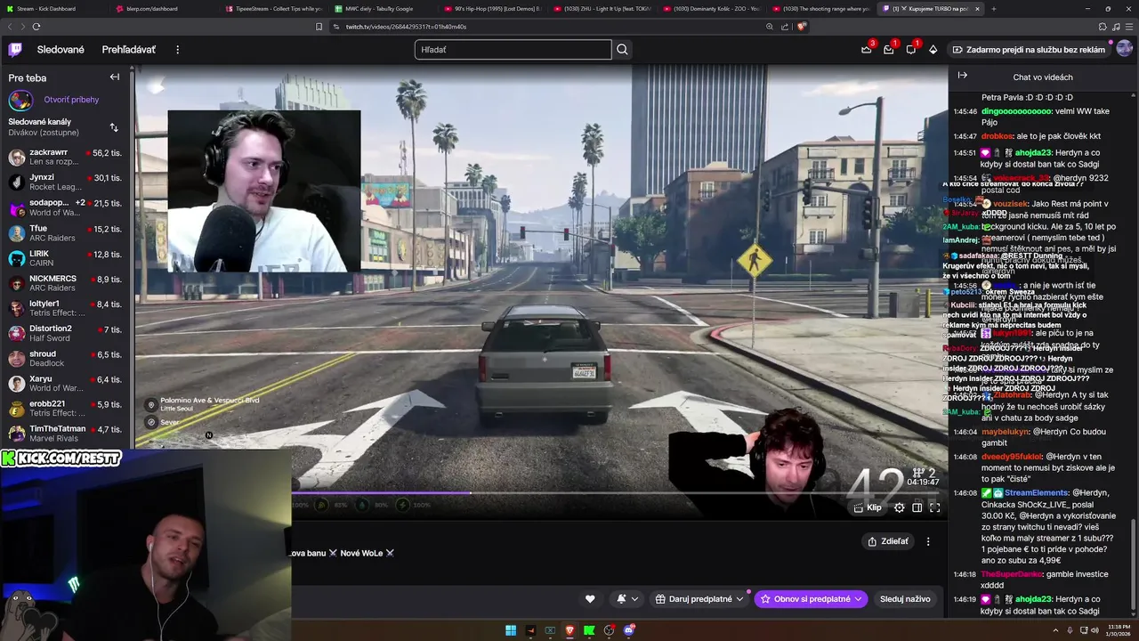Viewport: 1139px width, 641px height.
Task: Open zackrawrr channel in sidebar
Action: 66,158
